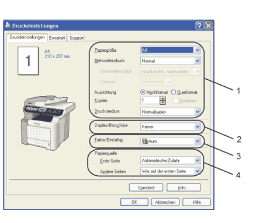The height and width of the screenshot is (223, 263).
Task: Click the color Auto icon in Farbe/Einfarbig
Action: 145,141
